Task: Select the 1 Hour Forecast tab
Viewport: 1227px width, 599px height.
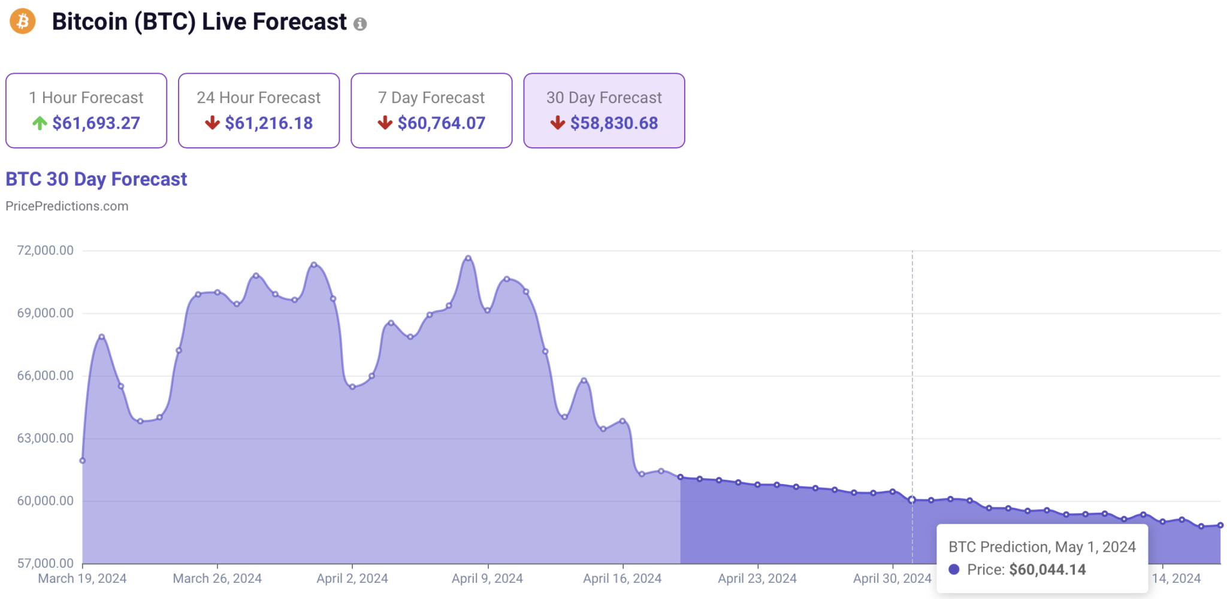Action: point(86,111)
